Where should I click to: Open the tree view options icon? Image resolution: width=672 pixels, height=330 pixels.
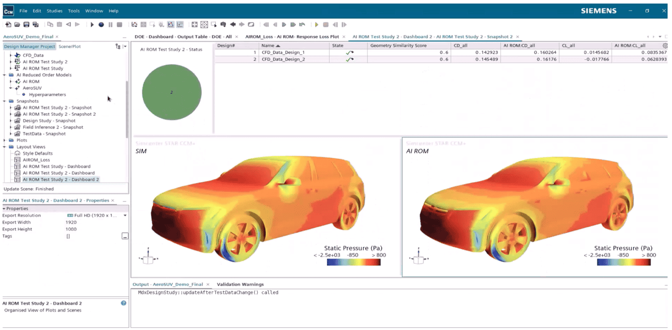coord(119,47)
